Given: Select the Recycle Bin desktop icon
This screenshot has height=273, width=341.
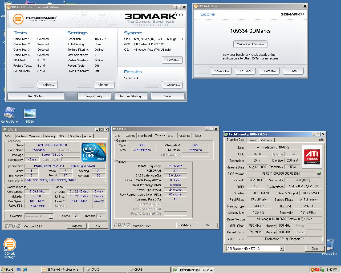Looking at the screenshot, I should [x=330, y=247].
